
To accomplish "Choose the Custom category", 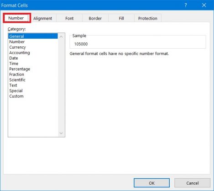I will (x=16, y=96).
